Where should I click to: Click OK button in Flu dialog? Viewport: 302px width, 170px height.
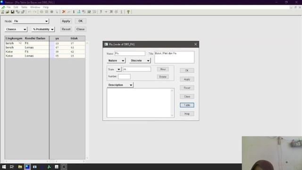(x=187, y=70)
